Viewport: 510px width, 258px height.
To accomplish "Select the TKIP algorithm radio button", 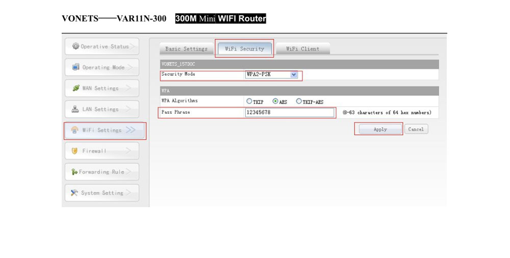I will [x=249, y=101].
